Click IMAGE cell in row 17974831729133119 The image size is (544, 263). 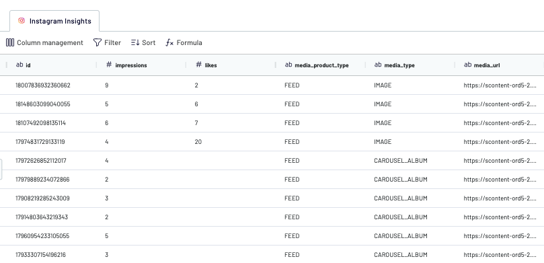[x=383, y=141]
